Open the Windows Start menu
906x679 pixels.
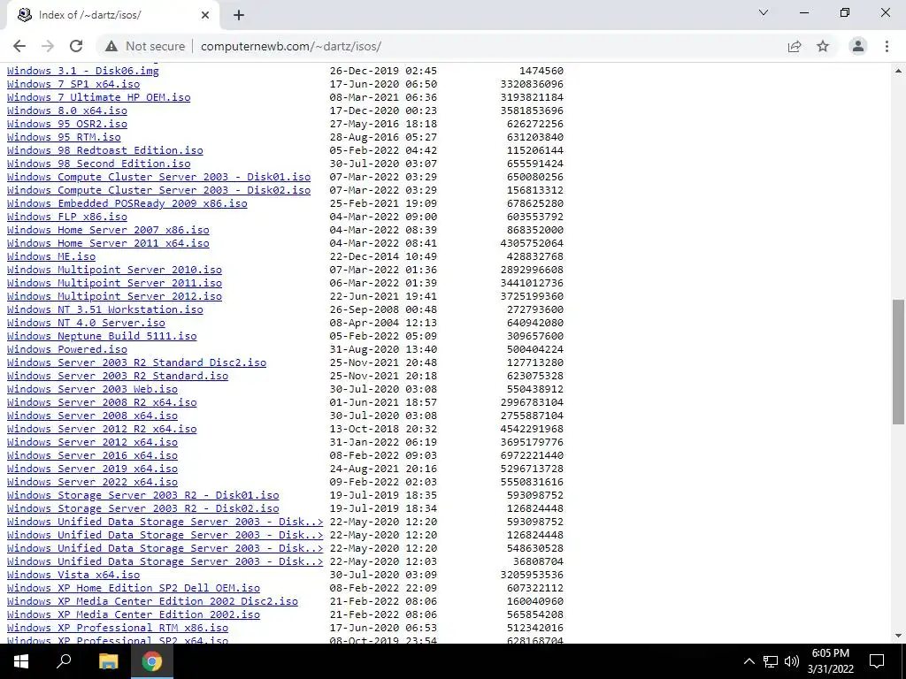(x=21, y=661)
